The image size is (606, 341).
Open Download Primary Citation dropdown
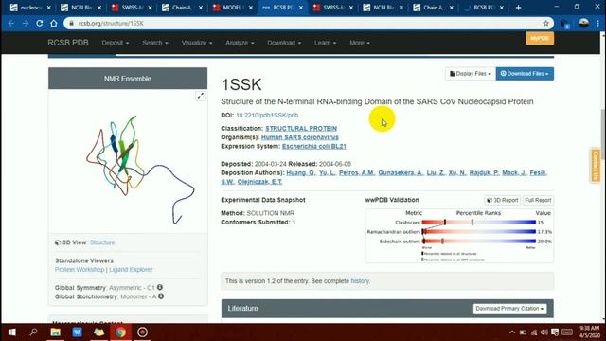click(x=509, y=308)
